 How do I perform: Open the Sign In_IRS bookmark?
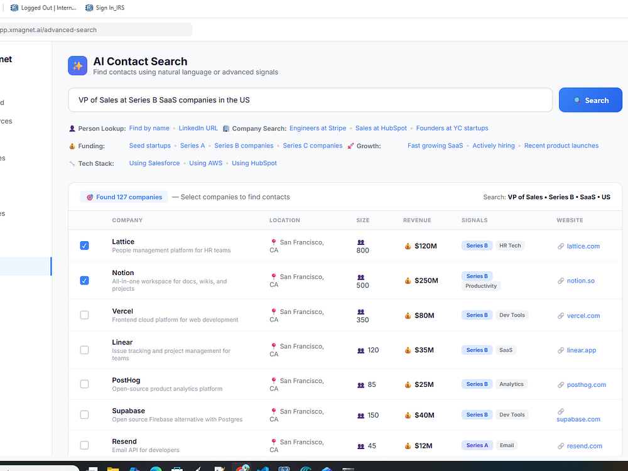(x=105, y=8)
